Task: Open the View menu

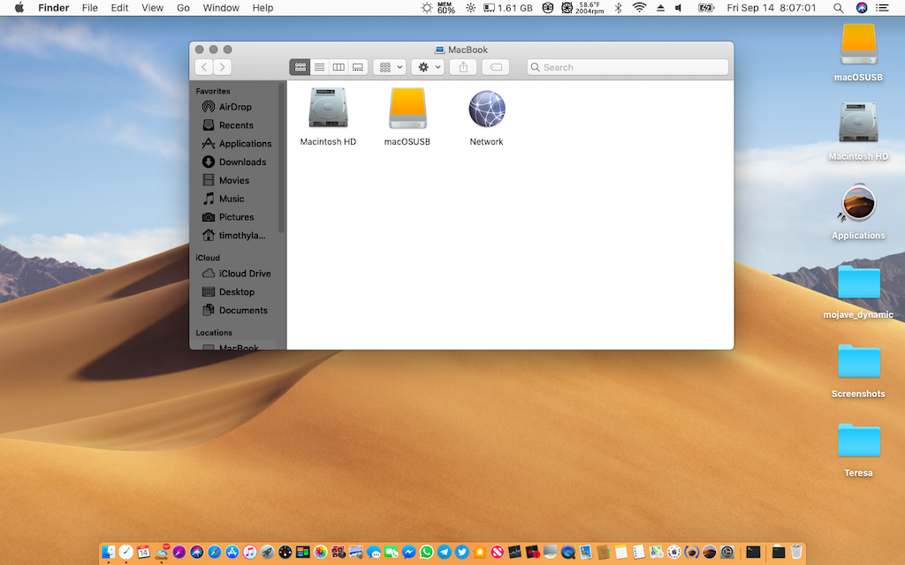Action: [152, 7]
